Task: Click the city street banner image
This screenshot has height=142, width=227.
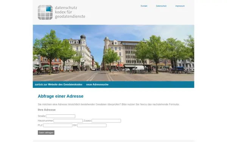Action: (113, 53)
